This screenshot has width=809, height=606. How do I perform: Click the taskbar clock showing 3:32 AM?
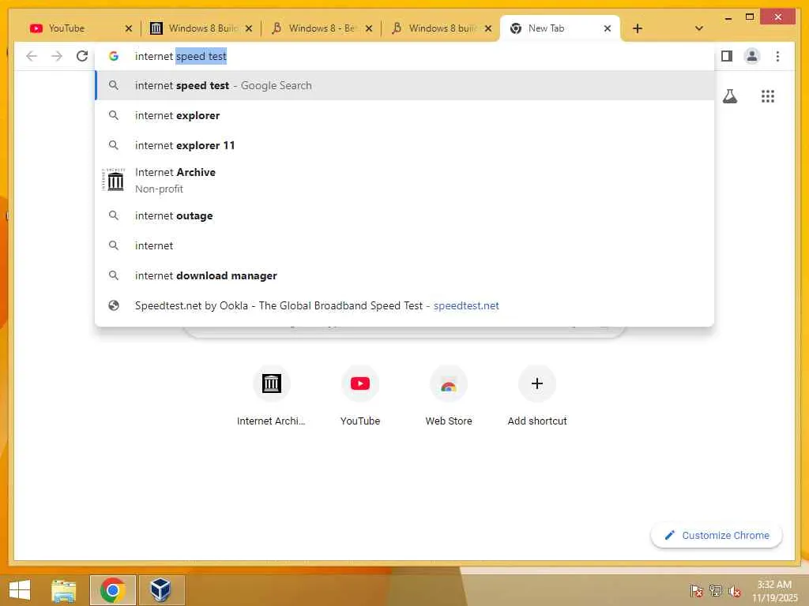pos(774,590)
